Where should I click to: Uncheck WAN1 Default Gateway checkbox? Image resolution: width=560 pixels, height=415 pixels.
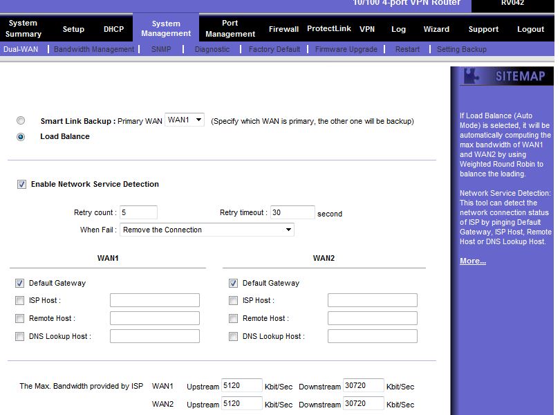point(19,283)
